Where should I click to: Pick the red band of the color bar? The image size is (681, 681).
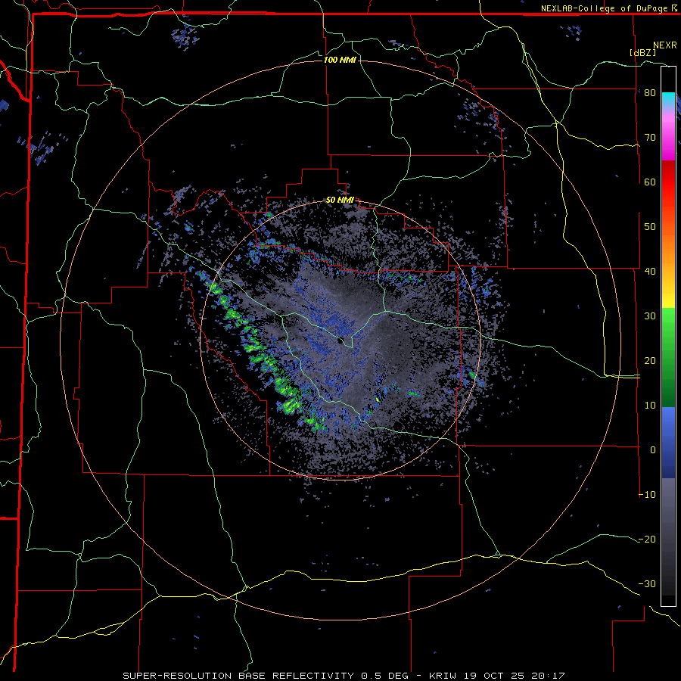click(x=668, y=182)
